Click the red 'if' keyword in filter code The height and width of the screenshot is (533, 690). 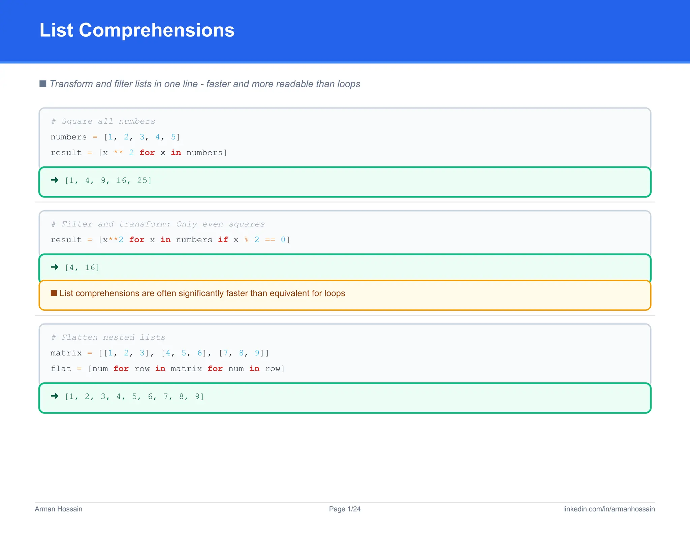click(x=223, y=240)
